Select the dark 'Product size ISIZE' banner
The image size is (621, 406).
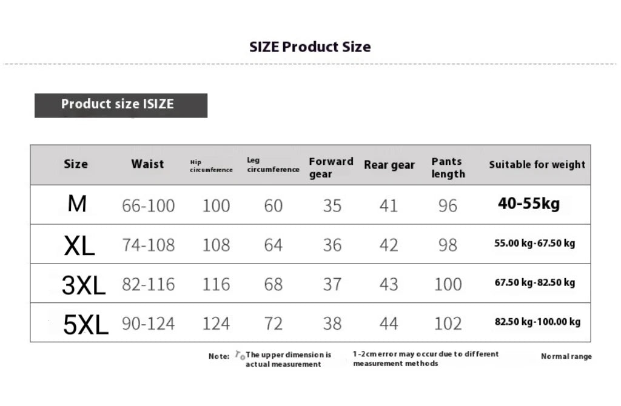(x=121, y=105)
